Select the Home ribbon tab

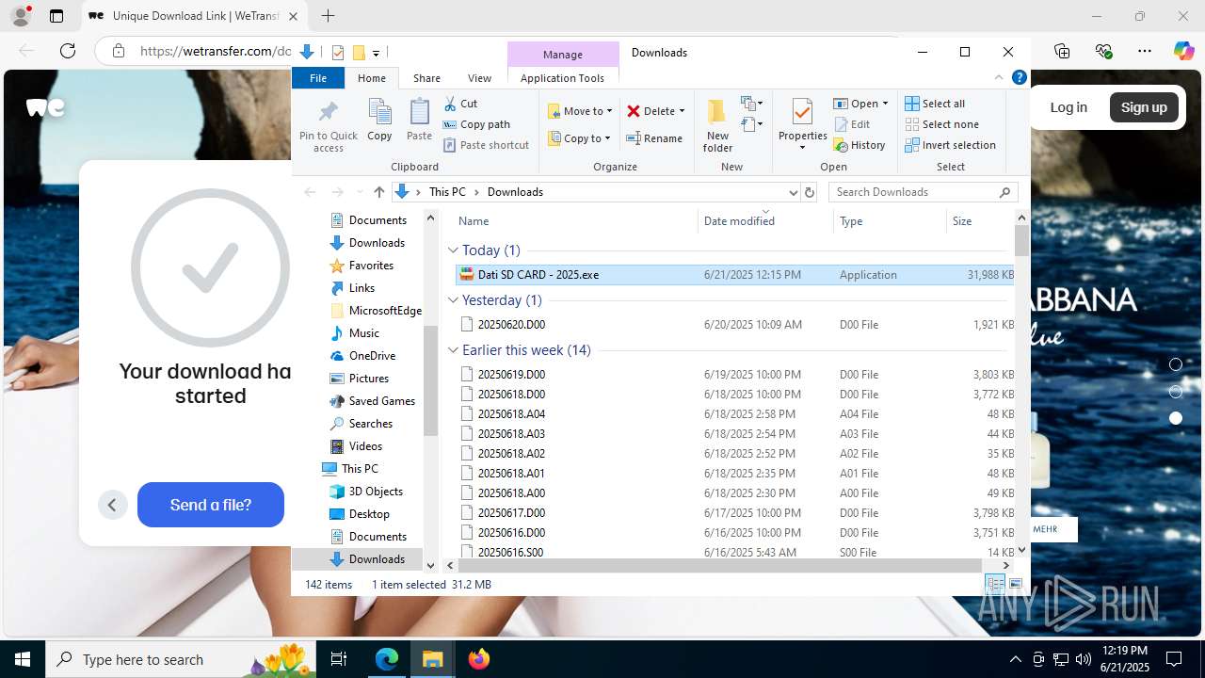pyautogui.click(x=372, y=78)
